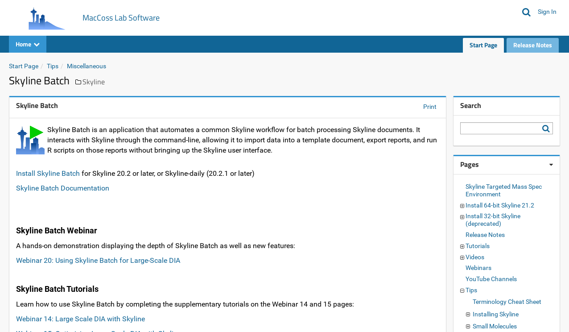Viewport: 569px width, 332px height.
Task: Open Tips page in tree
Action: pyautogui.click(x=471, y=290)
